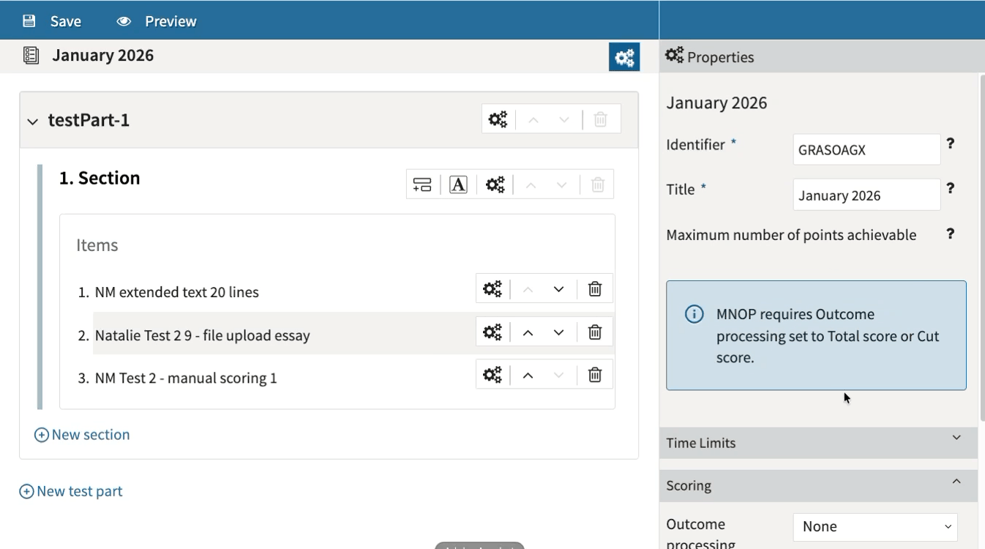This screenshot has width=985, height=549.
Task: Open Section 1 properties gear icon
Action: 495,184
